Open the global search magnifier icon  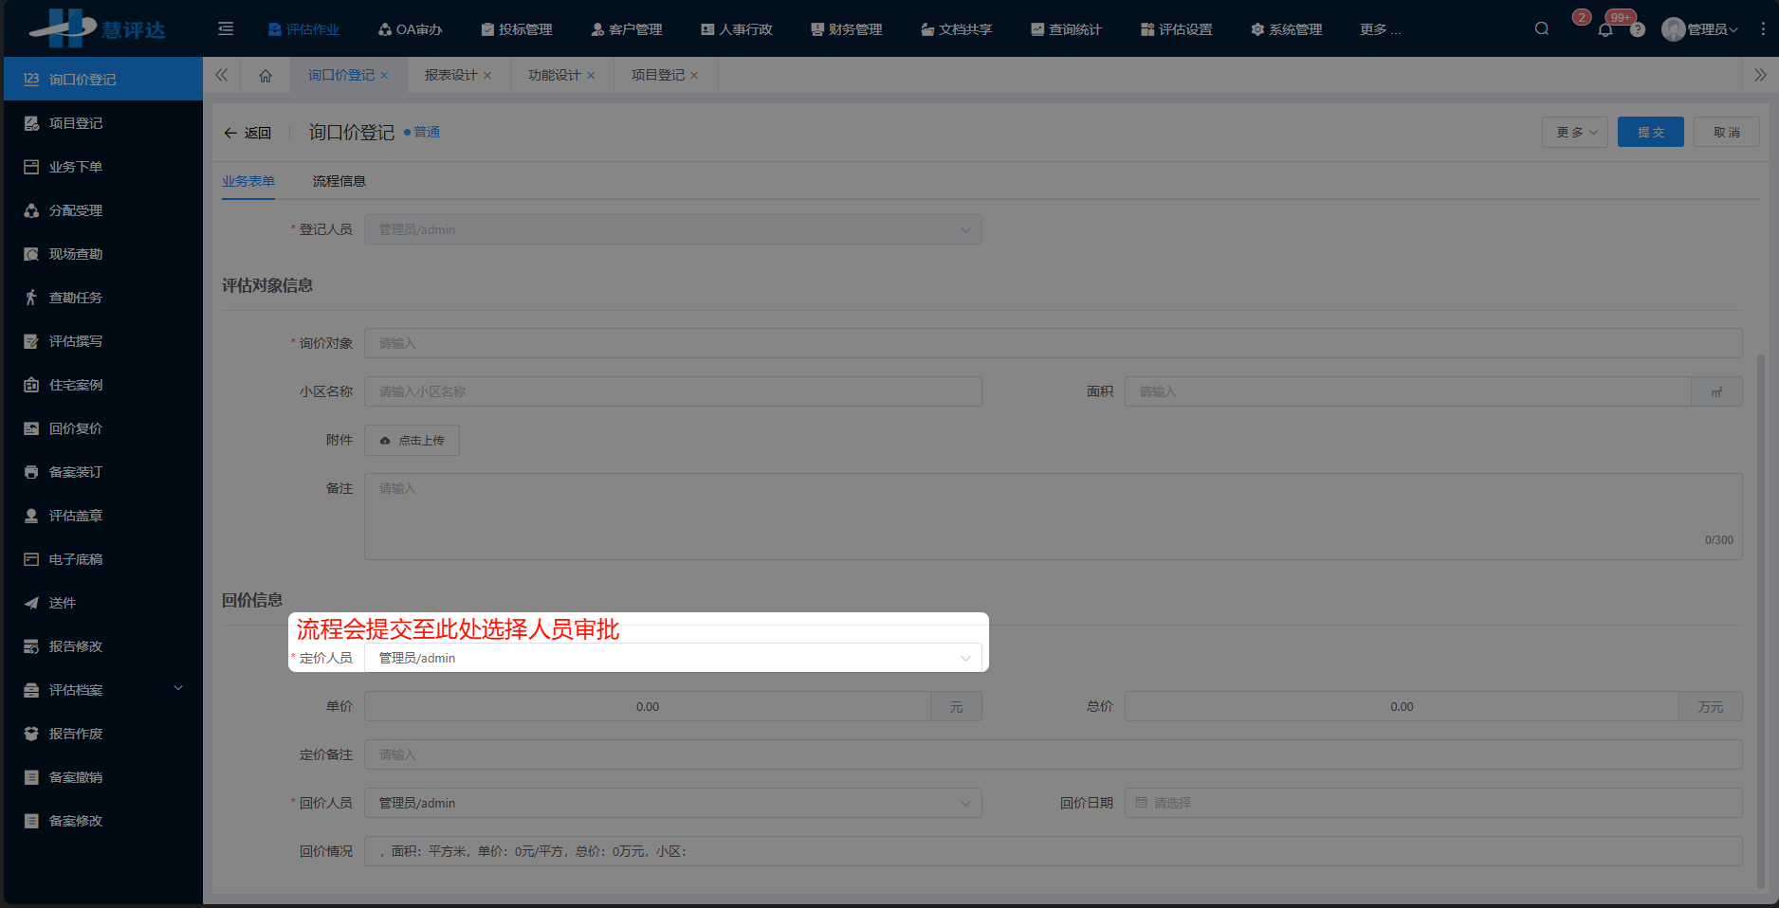pyautogui.click(x=1541, y=28)
